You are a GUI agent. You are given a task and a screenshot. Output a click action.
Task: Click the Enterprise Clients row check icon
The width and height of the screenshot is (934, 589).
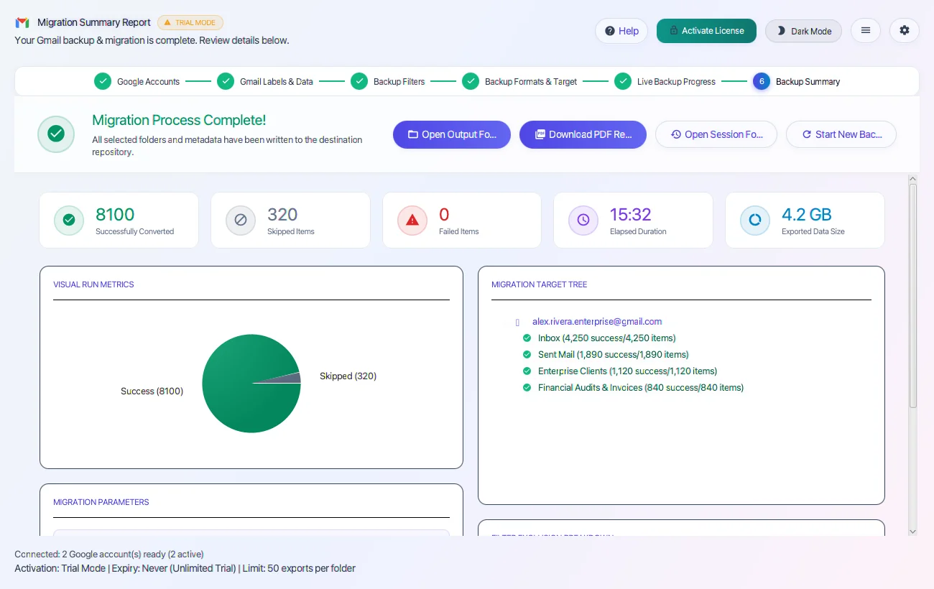pyautogui.click(x=527, y=371)
